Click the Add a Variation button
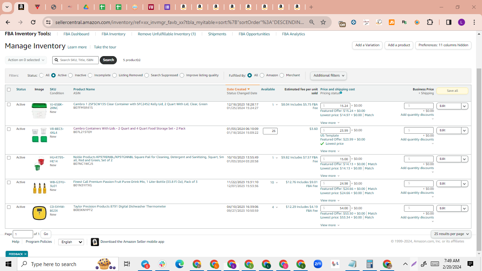This screenshot has height=271, width=482. [367, 45]
